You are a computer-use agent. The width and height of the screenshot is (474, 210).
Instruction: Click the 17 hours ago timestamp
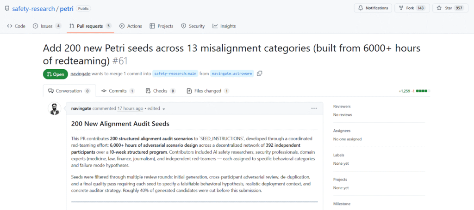[x=130, y=108]
